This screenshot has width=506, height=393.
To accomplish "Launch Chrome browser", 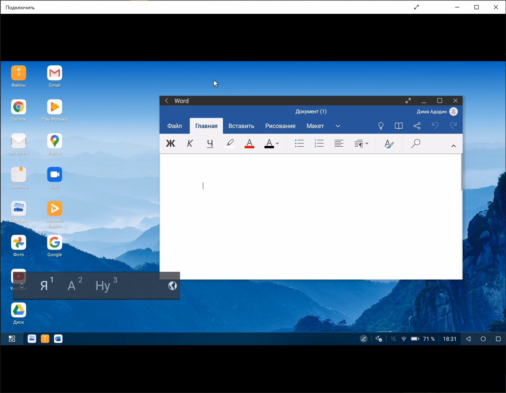I will pos(19,110).
